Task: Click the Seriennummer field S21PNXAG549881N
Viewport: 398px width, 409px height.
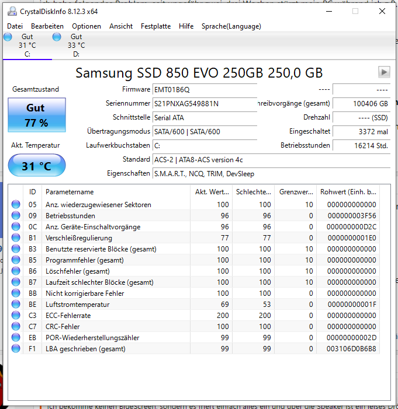Action: pyautogui.click(x=205, y=104)
